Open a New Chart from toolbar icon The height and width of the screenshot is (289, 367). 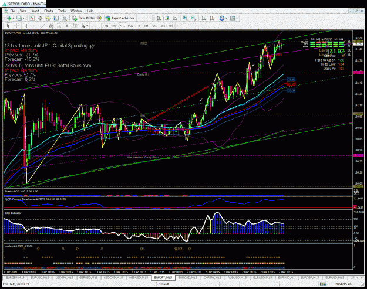pos(8,18)
